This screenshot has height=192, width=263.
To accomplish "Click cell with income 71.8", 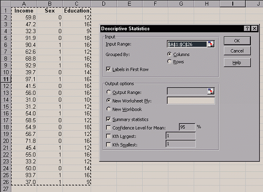I will pos(24,141).
